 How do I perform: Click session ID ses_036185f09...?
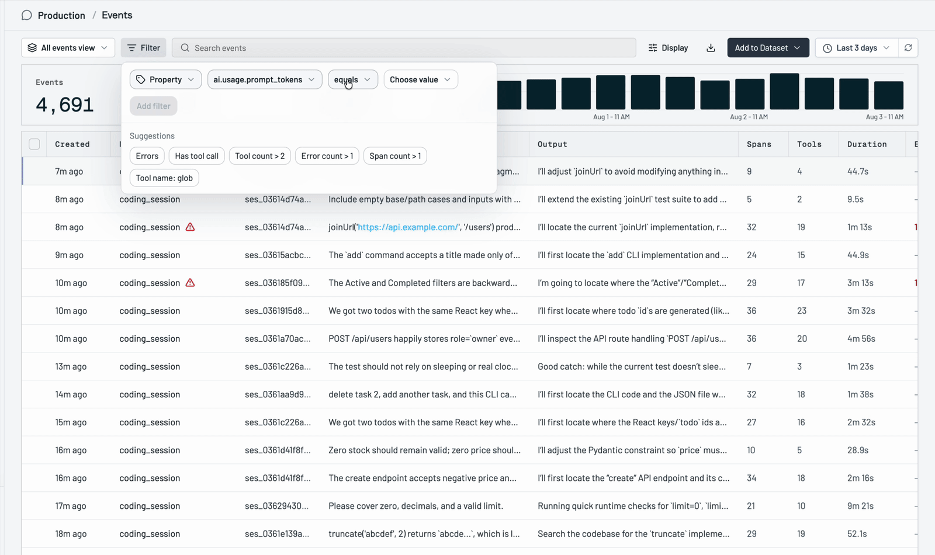pos(278,283)
